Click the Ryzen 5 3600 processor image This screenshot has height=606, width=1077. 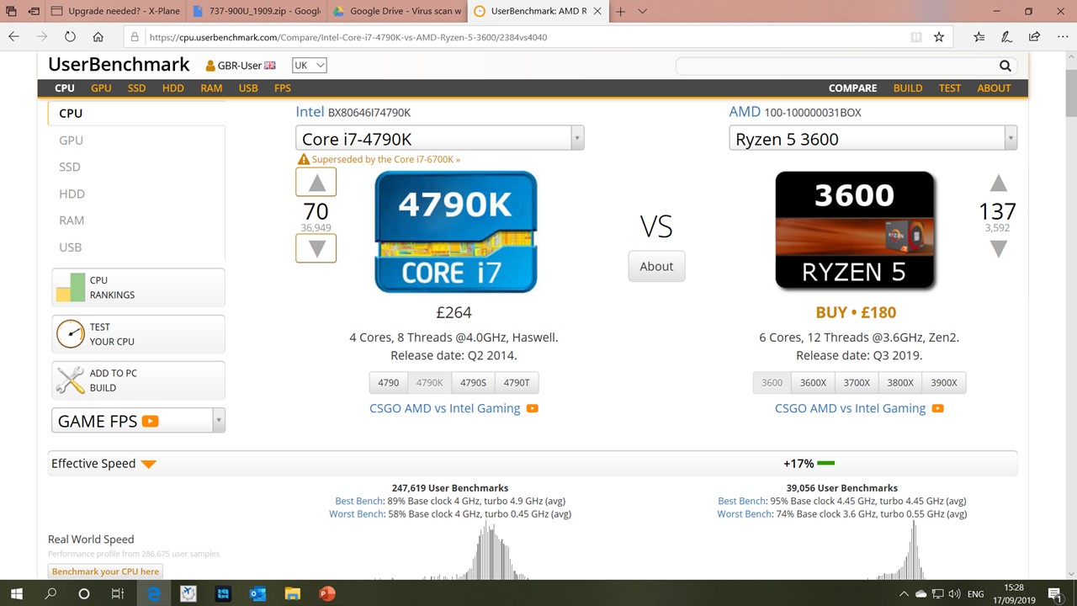(855, 231)
